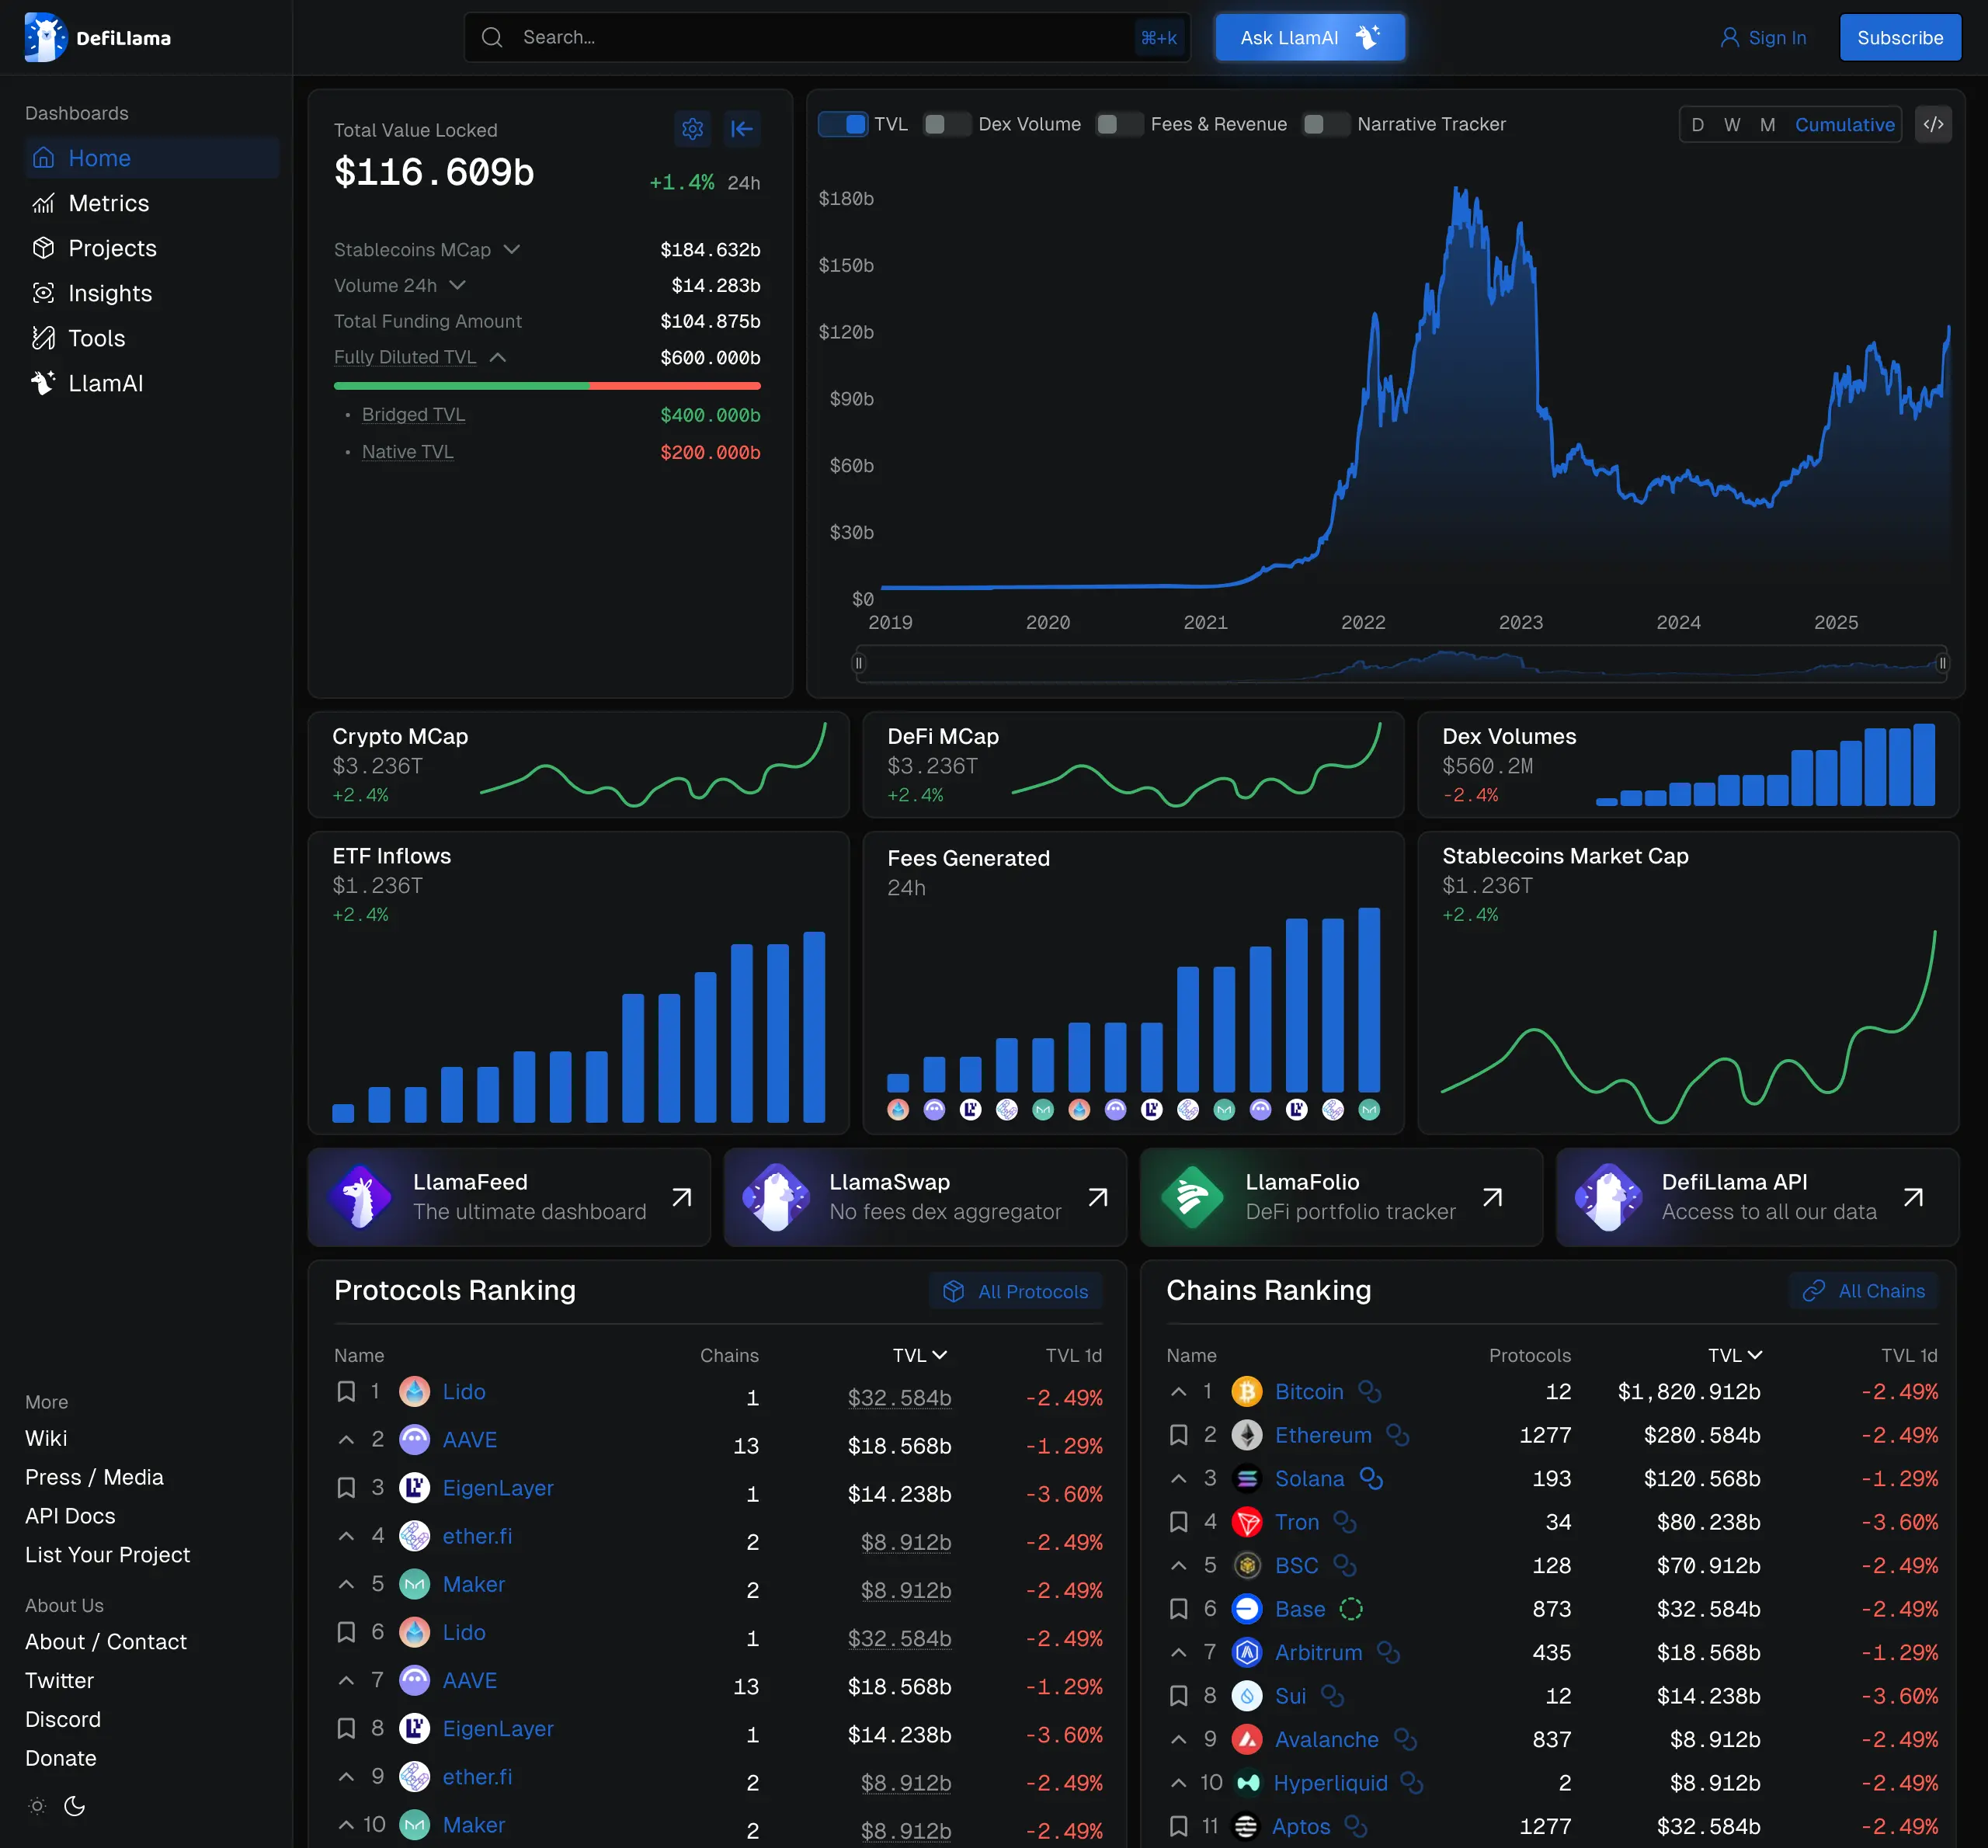Sort protocols by TVL column
This screenshot has width=1988, height=1848.
pos(919,1355)
